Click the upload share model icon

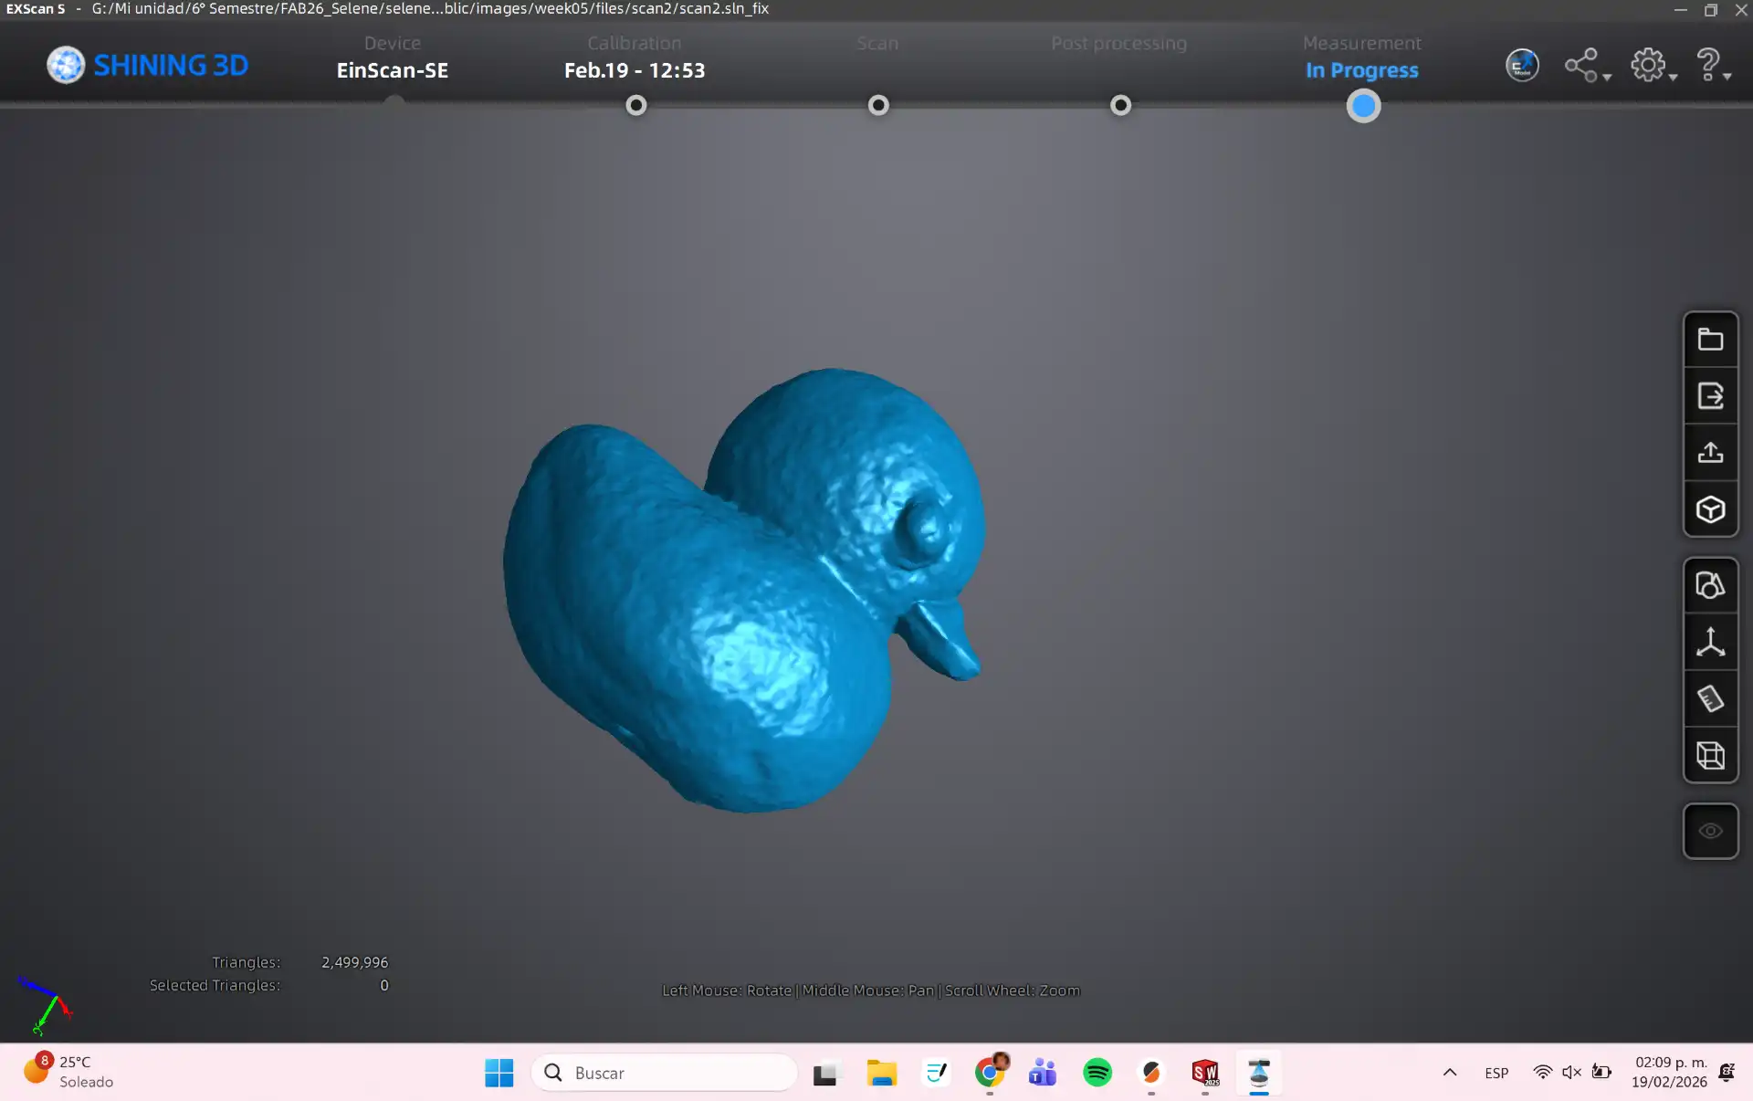tap(1710, 453)
